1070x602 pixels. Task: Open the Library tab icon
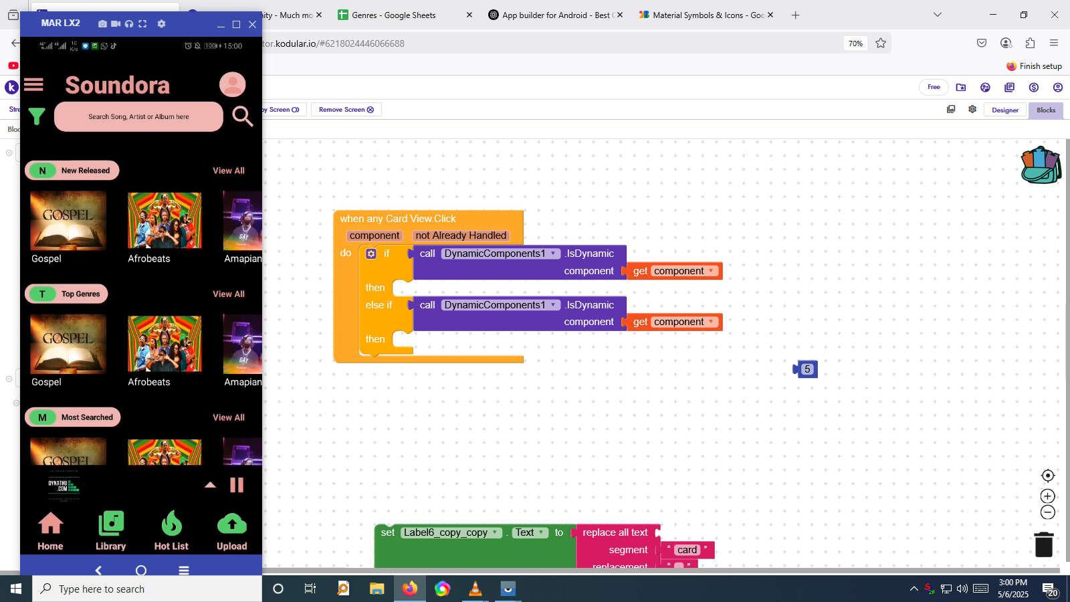pos(111,524)
